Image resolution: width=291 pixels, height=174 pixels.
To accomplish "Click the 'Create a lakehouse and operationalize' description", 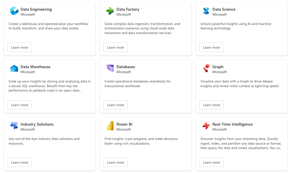I will coord(49,26).
